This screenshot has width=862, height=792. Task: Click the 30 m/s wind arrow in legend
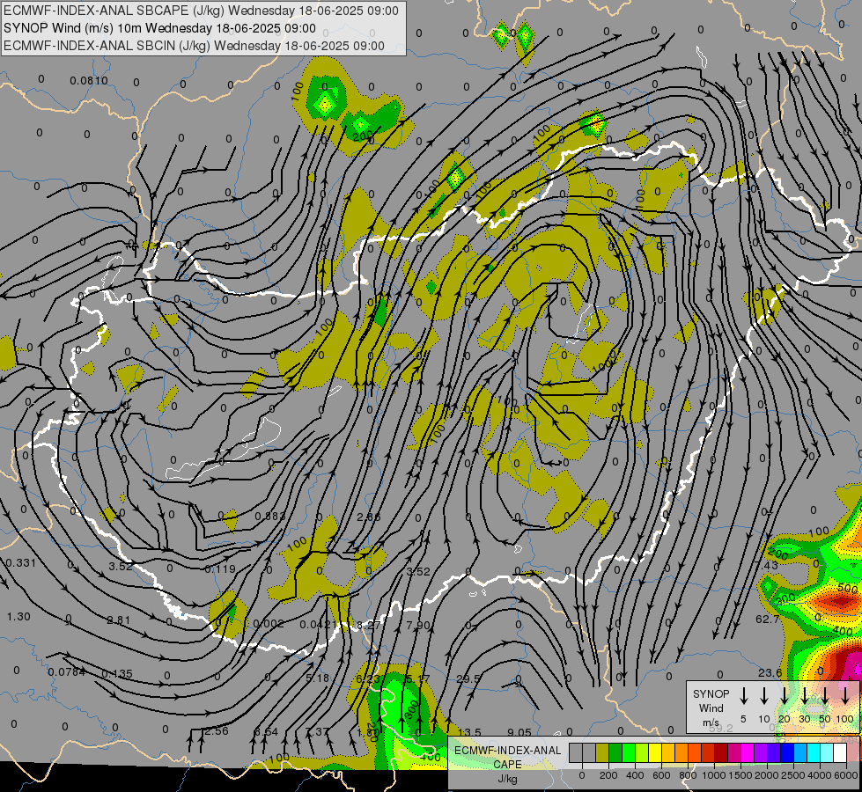click(805, 695)
